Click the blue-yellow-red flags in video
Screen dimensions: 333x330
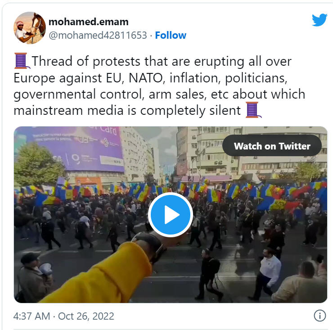[170, 192]
